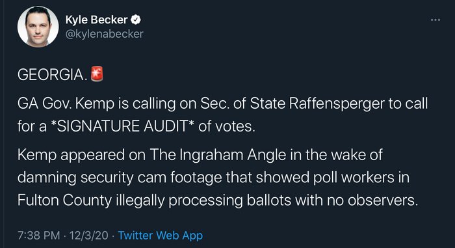Open the Kyle Becker display name
455x248 pixels.
[x=97, y=20]
